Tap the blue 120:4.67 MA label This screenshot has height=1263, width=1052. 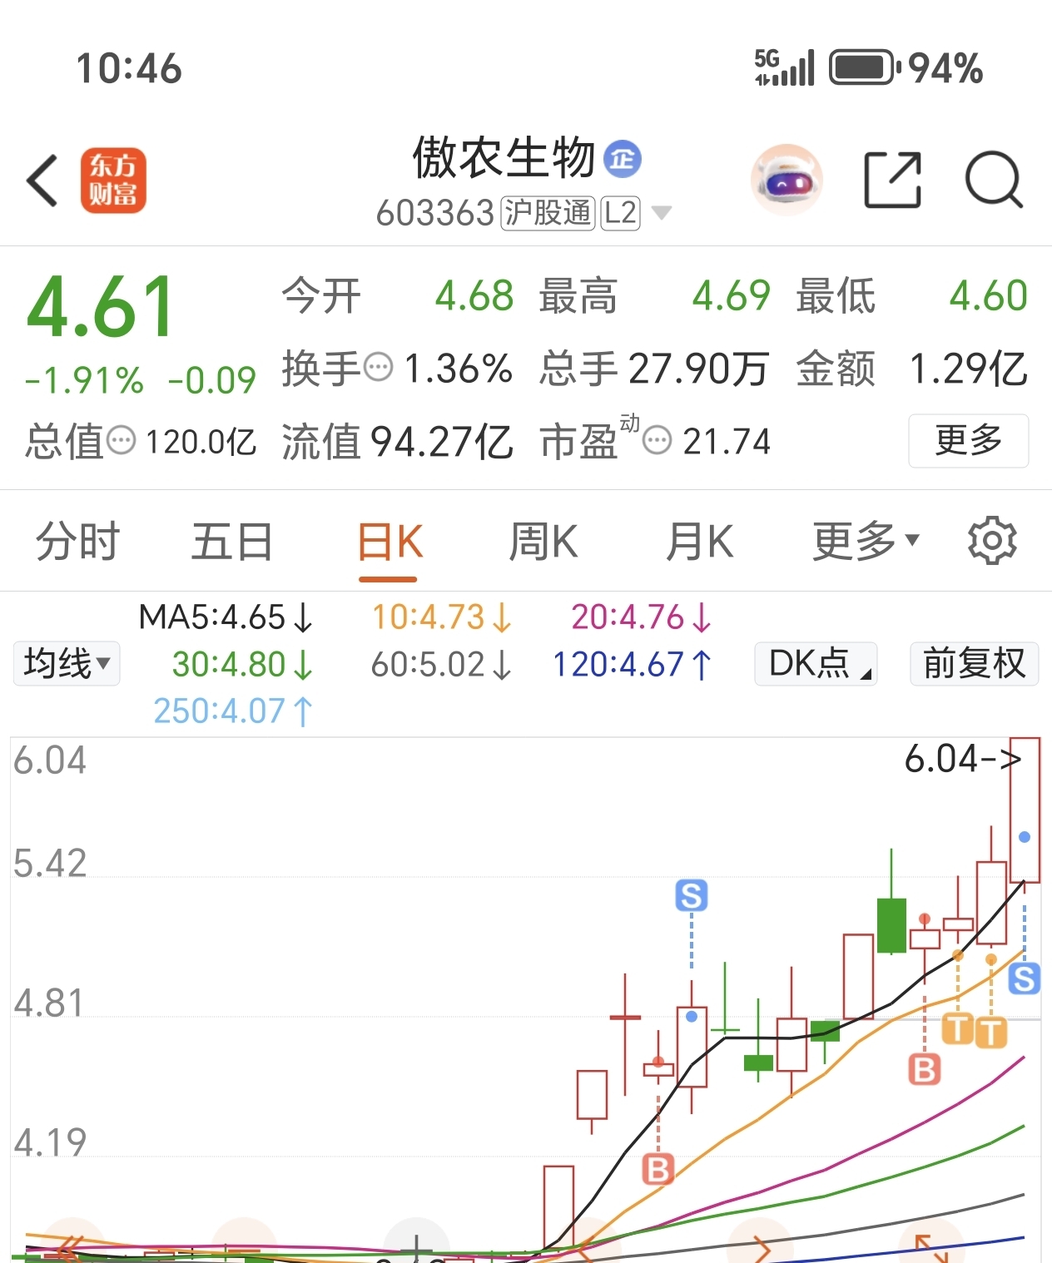click(633, 664)
